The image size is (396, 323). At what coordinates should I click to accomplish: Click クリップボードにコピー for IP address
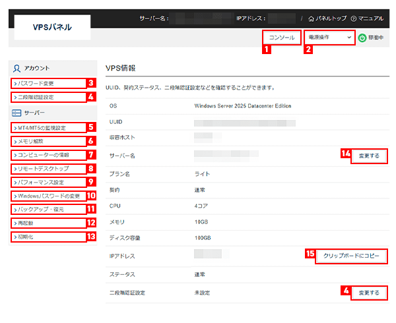pyautogui.click(x=350, y=256)
